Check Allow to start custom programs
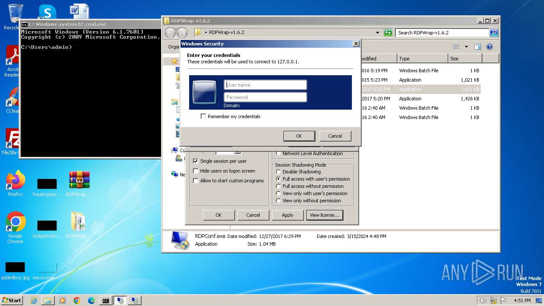Image resolution: width=544 pixels, height=306 pixels. 195,181
